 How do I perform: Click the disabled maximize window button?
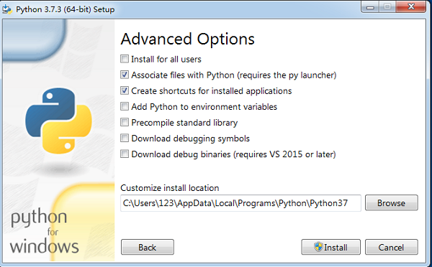click(387, 7)
